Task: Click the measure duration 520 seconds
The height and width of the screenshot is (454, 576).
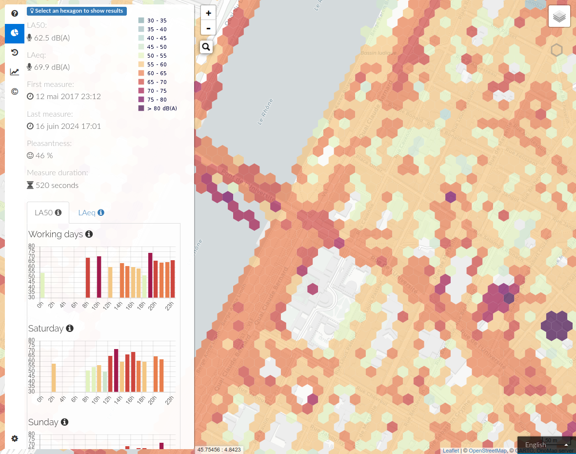Action: pos(57,186)
